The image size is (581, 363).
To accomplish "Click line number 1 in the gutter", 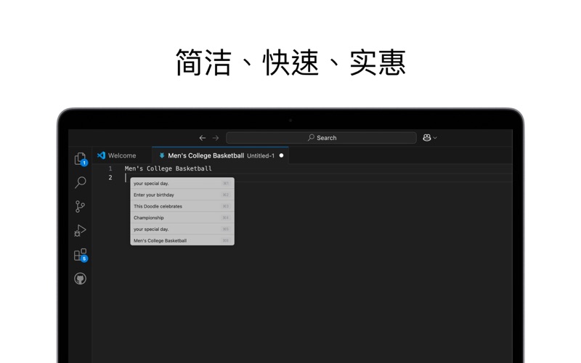I will pyautogui.click(x=110, y=168).
